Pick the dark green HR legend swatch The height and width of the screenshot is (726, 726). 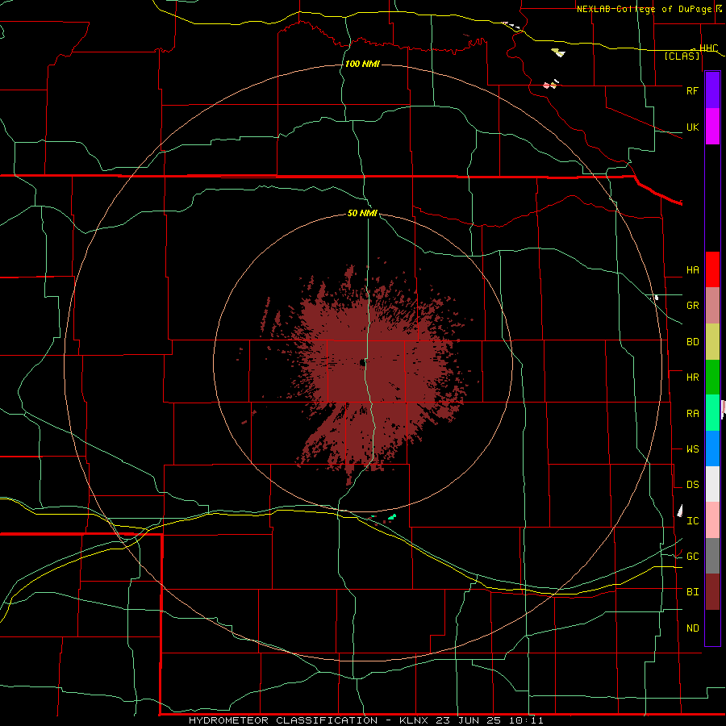click(x=712, y=378)
